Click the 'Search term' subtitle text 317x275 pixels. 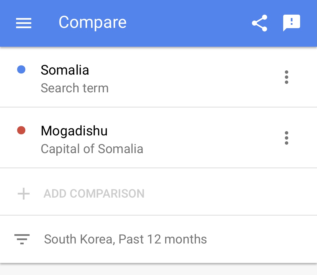pyautogui.click(x=75, y=88)
